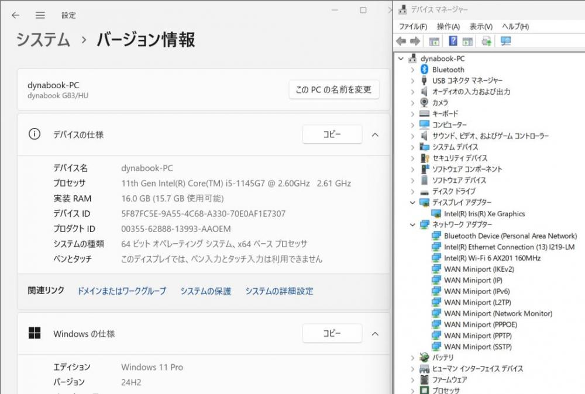Select the カメラ webcam icon
The image size is (585, 394).
coord(424,102)
